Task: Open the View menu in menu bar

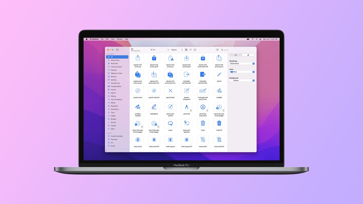Action: 113,39
